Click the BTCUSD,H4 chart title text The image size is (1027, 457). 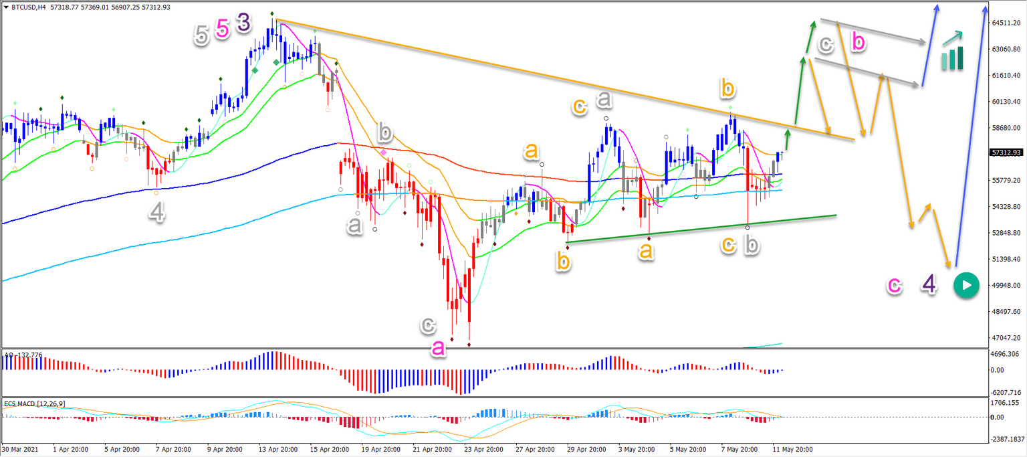(x=30, y=5)
